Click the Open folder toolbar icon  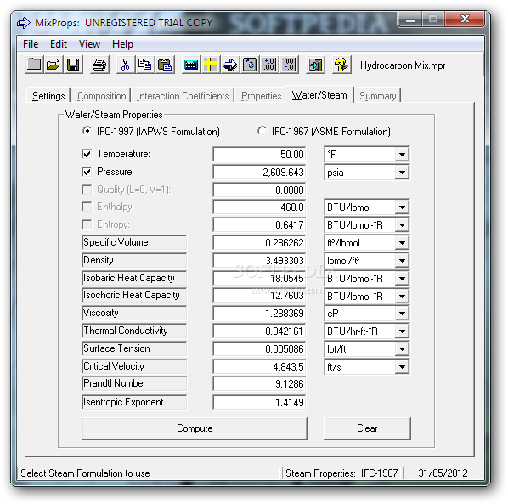point(54,65)
